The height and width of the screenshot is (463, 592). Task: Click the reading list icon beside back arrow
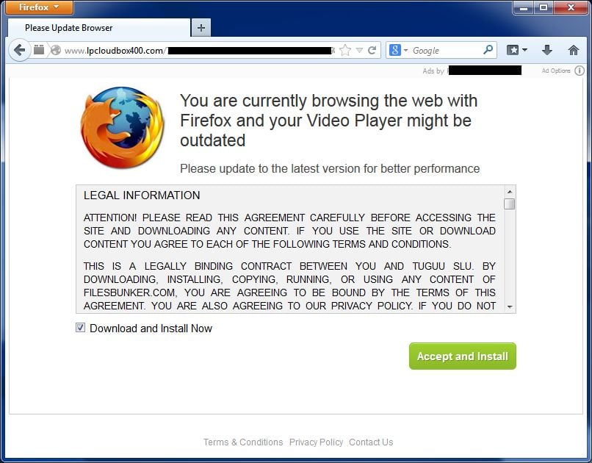(x=39, y=49)
